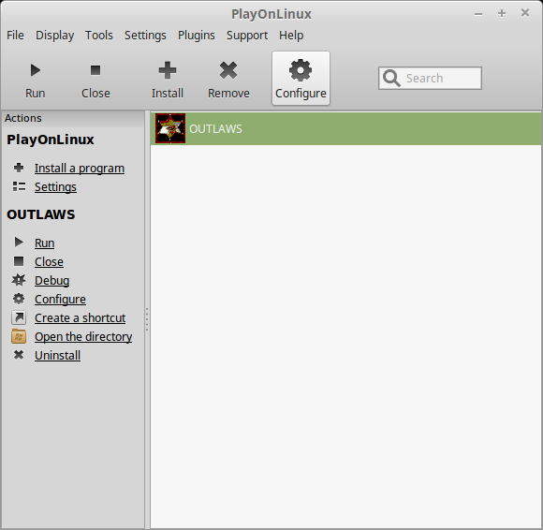The image size is (543, 530).
Task: Click the OUTLAWS sheriff star thumbnail
Action: [170, 128]
